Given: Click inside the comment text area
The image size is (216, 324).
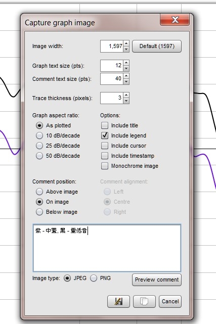Looking at the screenshot, I should [107, 248].
